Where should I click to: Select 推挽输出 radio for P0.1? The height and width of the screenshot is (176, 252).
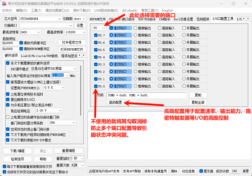135,79
